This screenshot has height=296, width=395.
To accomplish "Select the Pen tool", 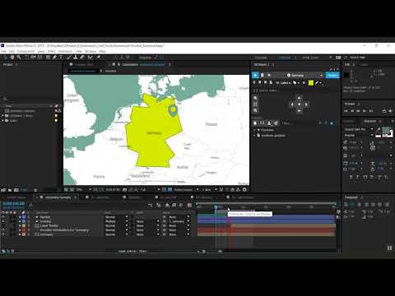I will click(x=54, y=58).
